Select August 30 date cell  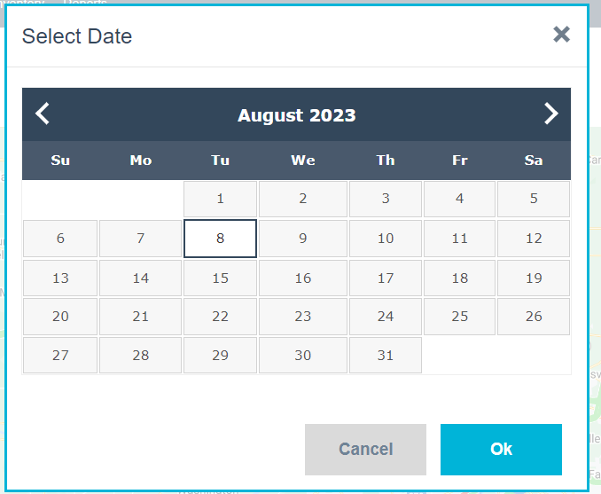(303, 356)
